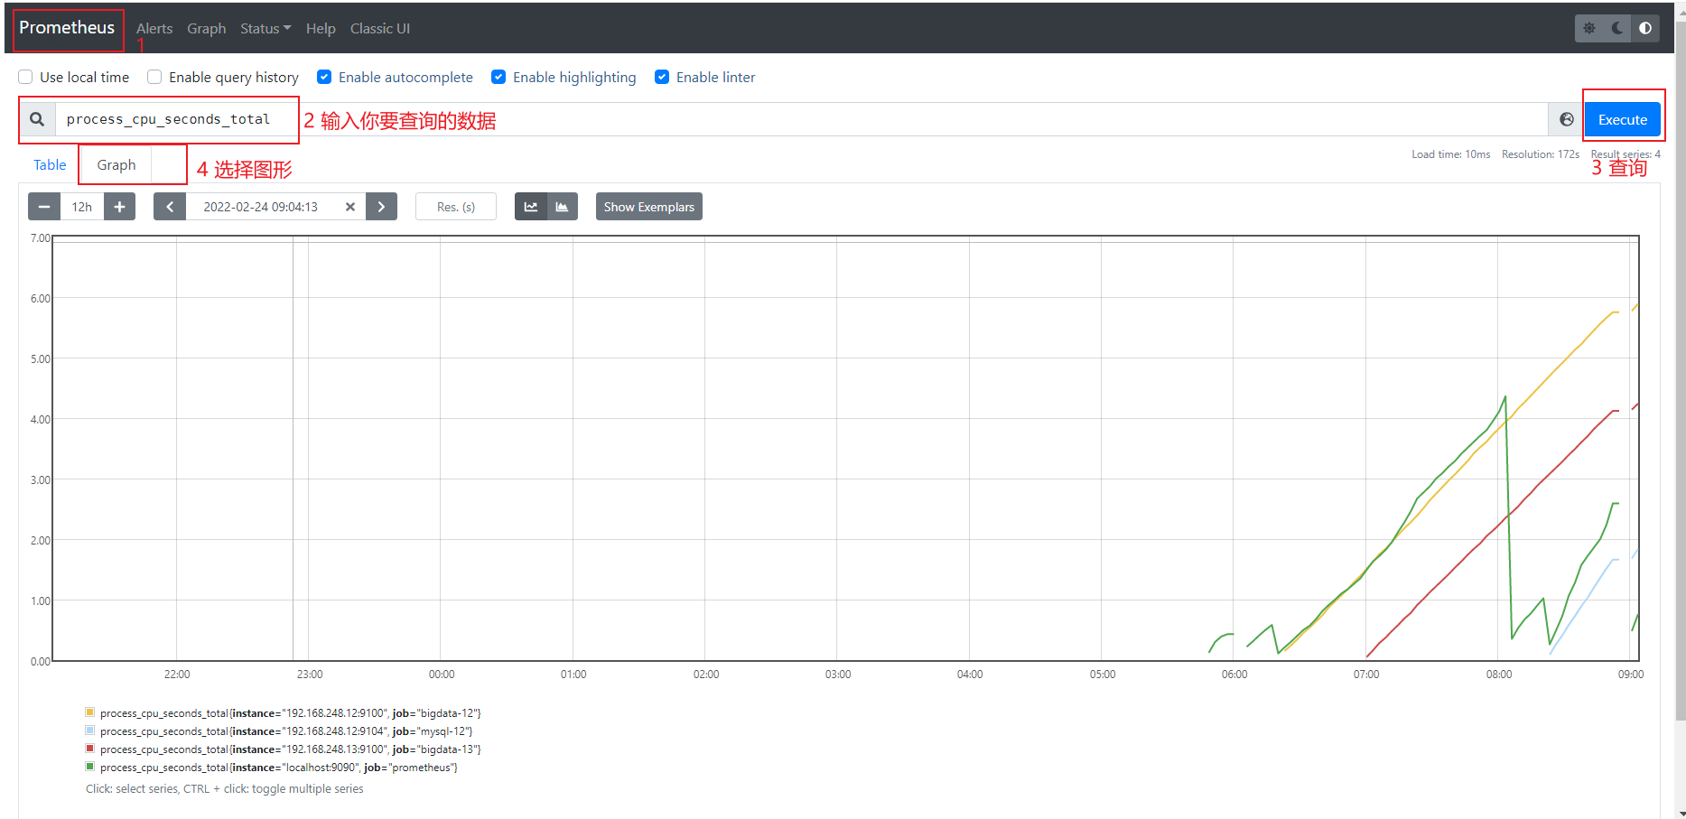Switch to the Table tab
The height and width of the screenshot is (819, 1686).
[50, 164]
